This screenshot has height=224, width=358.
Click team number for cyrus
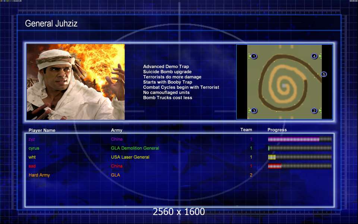251,148
